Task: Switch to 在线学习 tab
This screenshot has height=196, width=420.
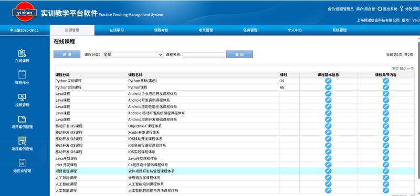Action: (117, 30)
